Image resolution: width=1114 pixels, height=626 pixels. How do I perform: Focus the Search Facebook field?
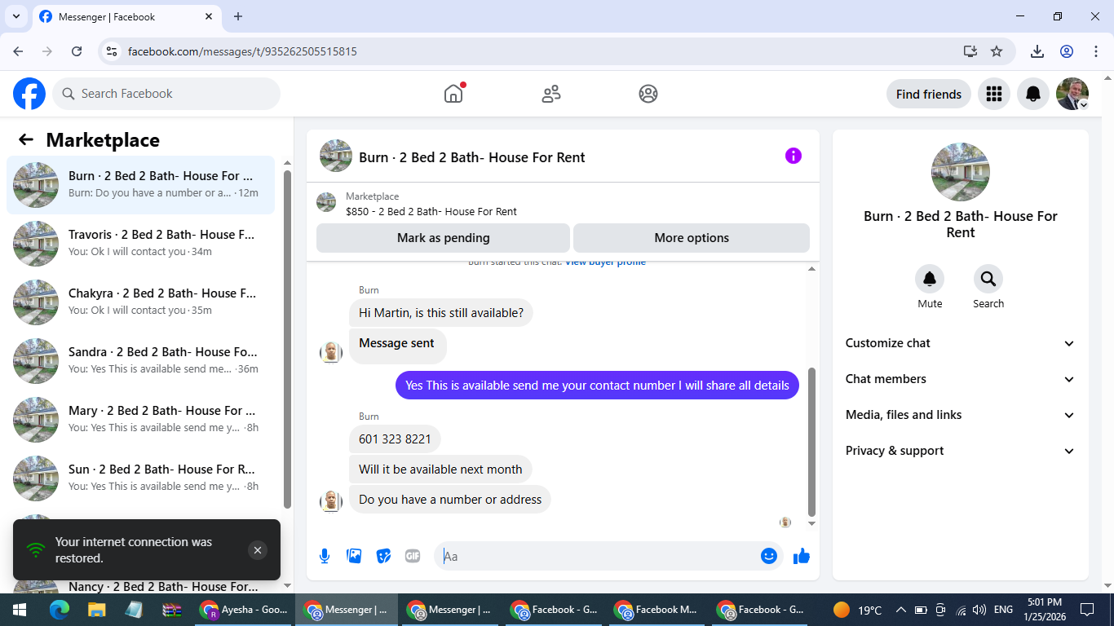click(166, 94)
